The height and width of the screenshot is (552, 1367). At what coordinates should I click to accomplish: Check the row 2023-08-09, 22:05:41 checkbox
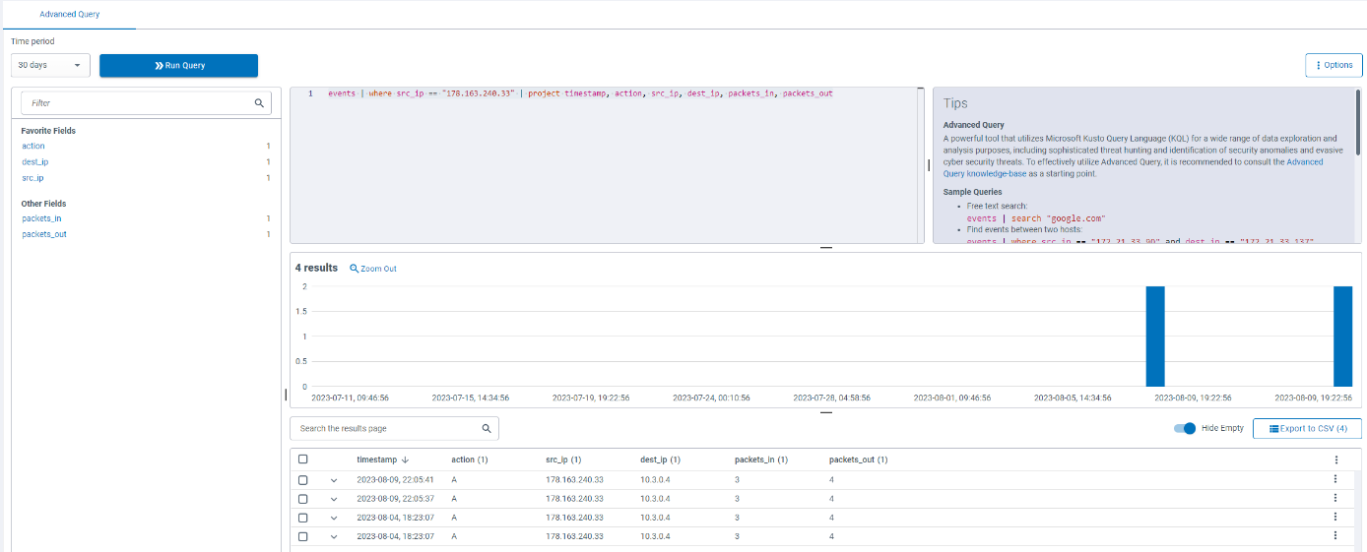(x=303, y=480)
